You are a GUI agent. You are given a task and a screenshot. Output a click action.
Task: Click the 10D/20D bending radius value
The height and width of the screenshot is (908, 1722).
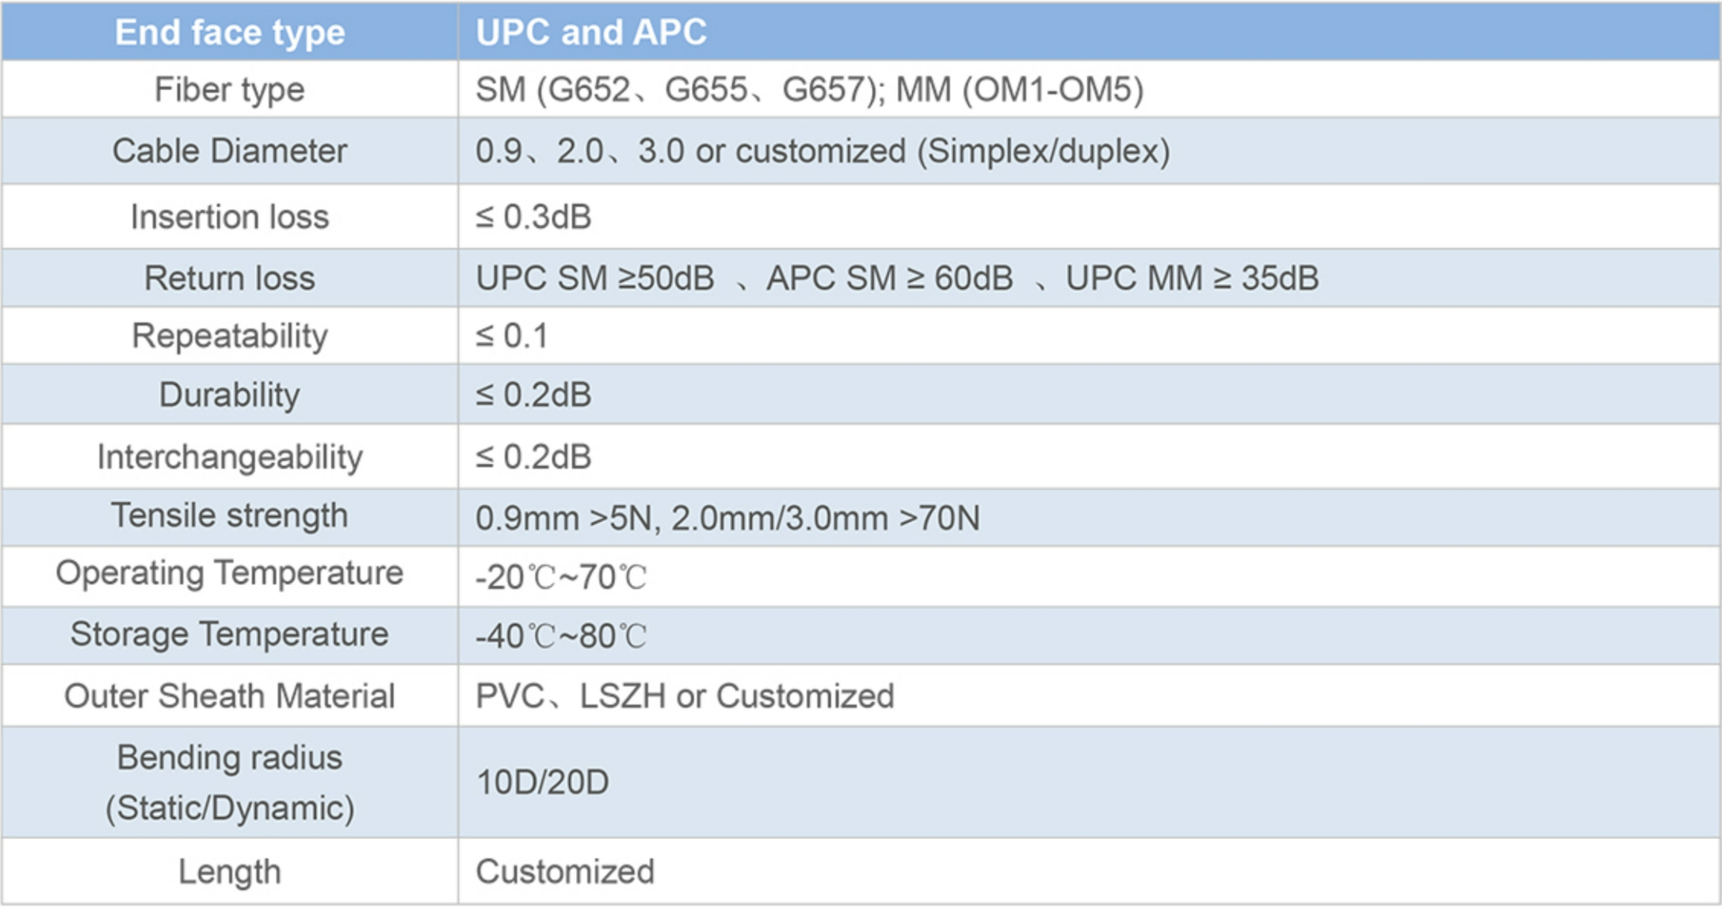[x=542, y=782]
